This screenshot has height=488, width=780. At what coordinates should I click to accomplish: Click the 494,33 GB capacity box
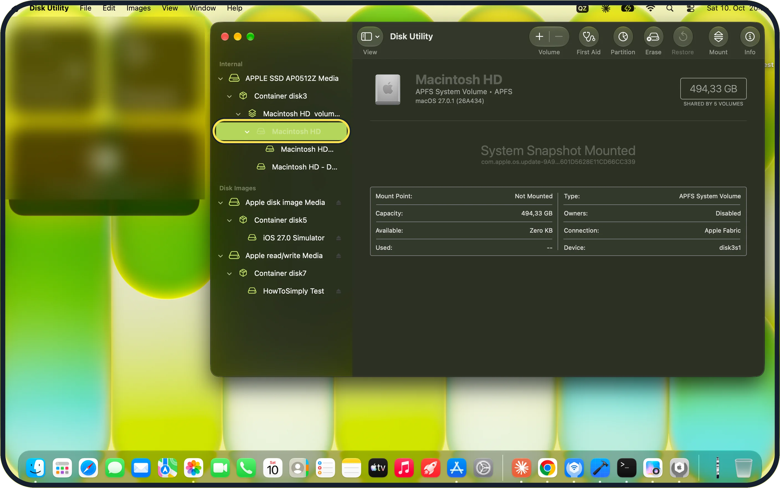[713, 88]
